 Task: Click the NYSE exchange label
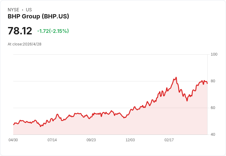coord(14,10)
